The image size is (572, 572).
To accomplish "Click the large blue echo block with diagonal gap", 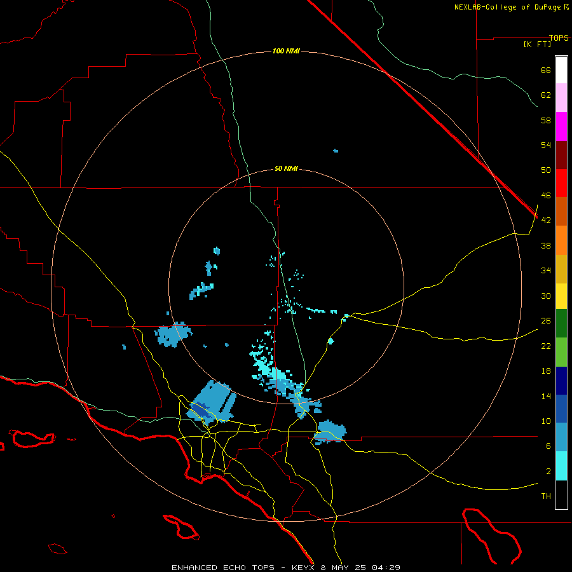I will point(212,402).
